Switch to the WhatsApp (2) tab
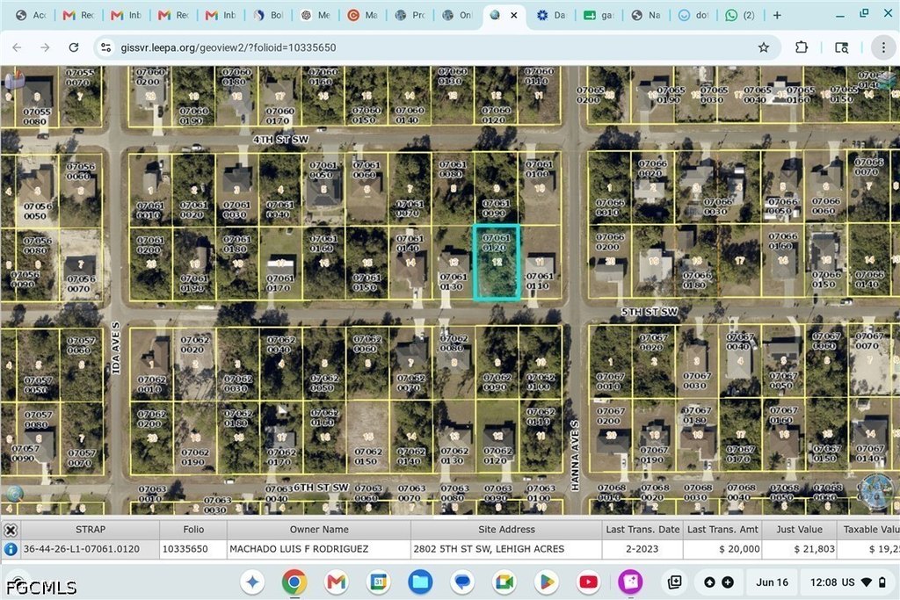Viewport: 900px width, 600px height. (x=740, y=16)
